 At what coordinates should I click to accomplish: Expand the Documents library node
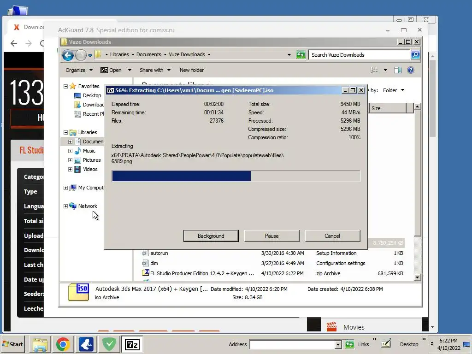click(x=70, y=142)
